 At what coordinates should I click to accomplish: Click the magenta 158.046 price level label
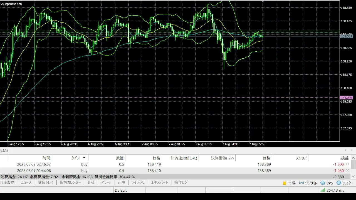(346, 97)
